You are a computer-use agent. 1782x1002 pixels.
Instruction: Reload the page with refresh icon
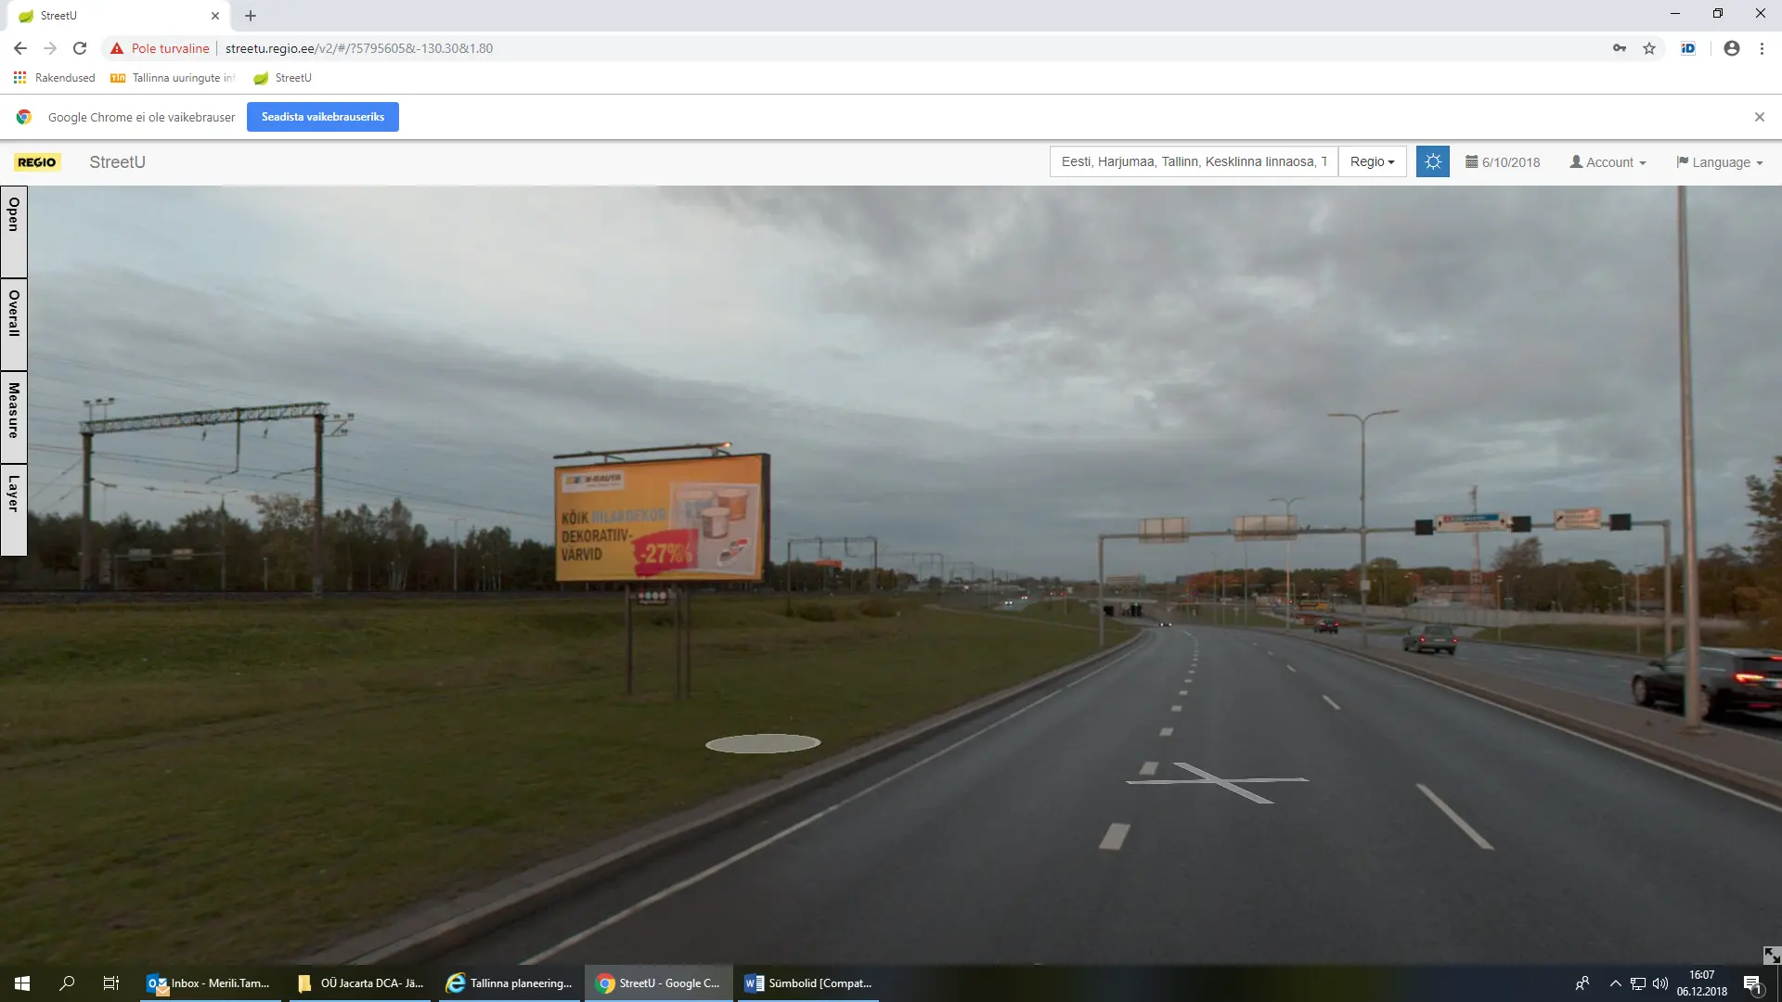click(80, 48)
